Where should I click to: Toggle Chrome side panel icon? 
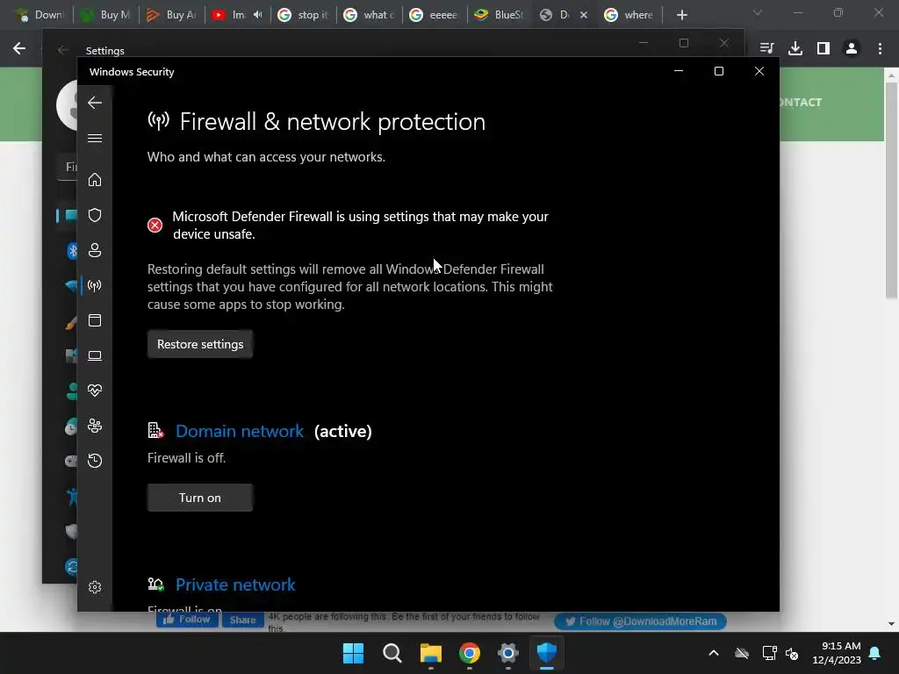[823, 48]
